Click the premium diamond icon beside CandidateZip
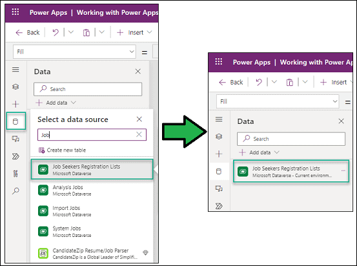357x266 pixels. pyautogui.click(x=145, y=252)
